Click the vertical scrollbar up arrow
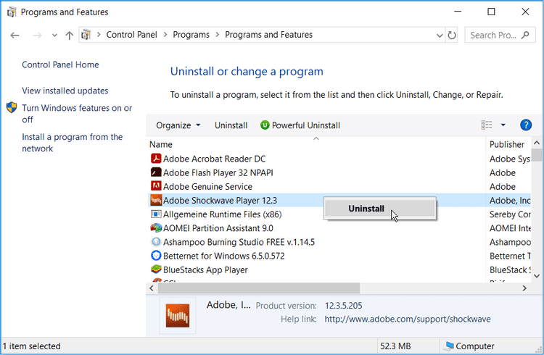544x355 pixels. tap(537, 143)
